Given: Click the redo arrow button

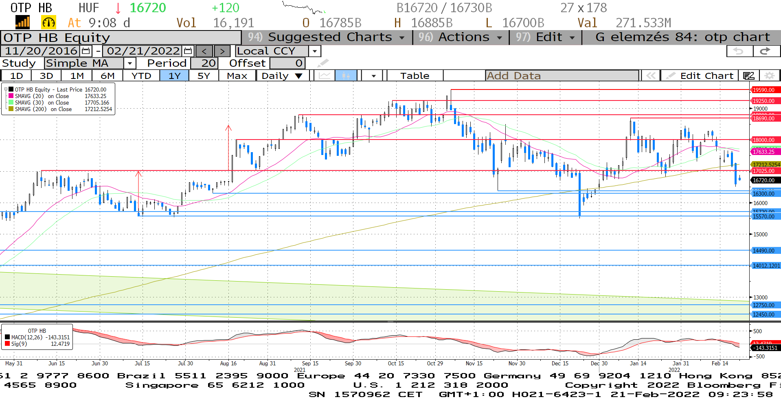Looking at the screenshot, I should tap(766, 51).
